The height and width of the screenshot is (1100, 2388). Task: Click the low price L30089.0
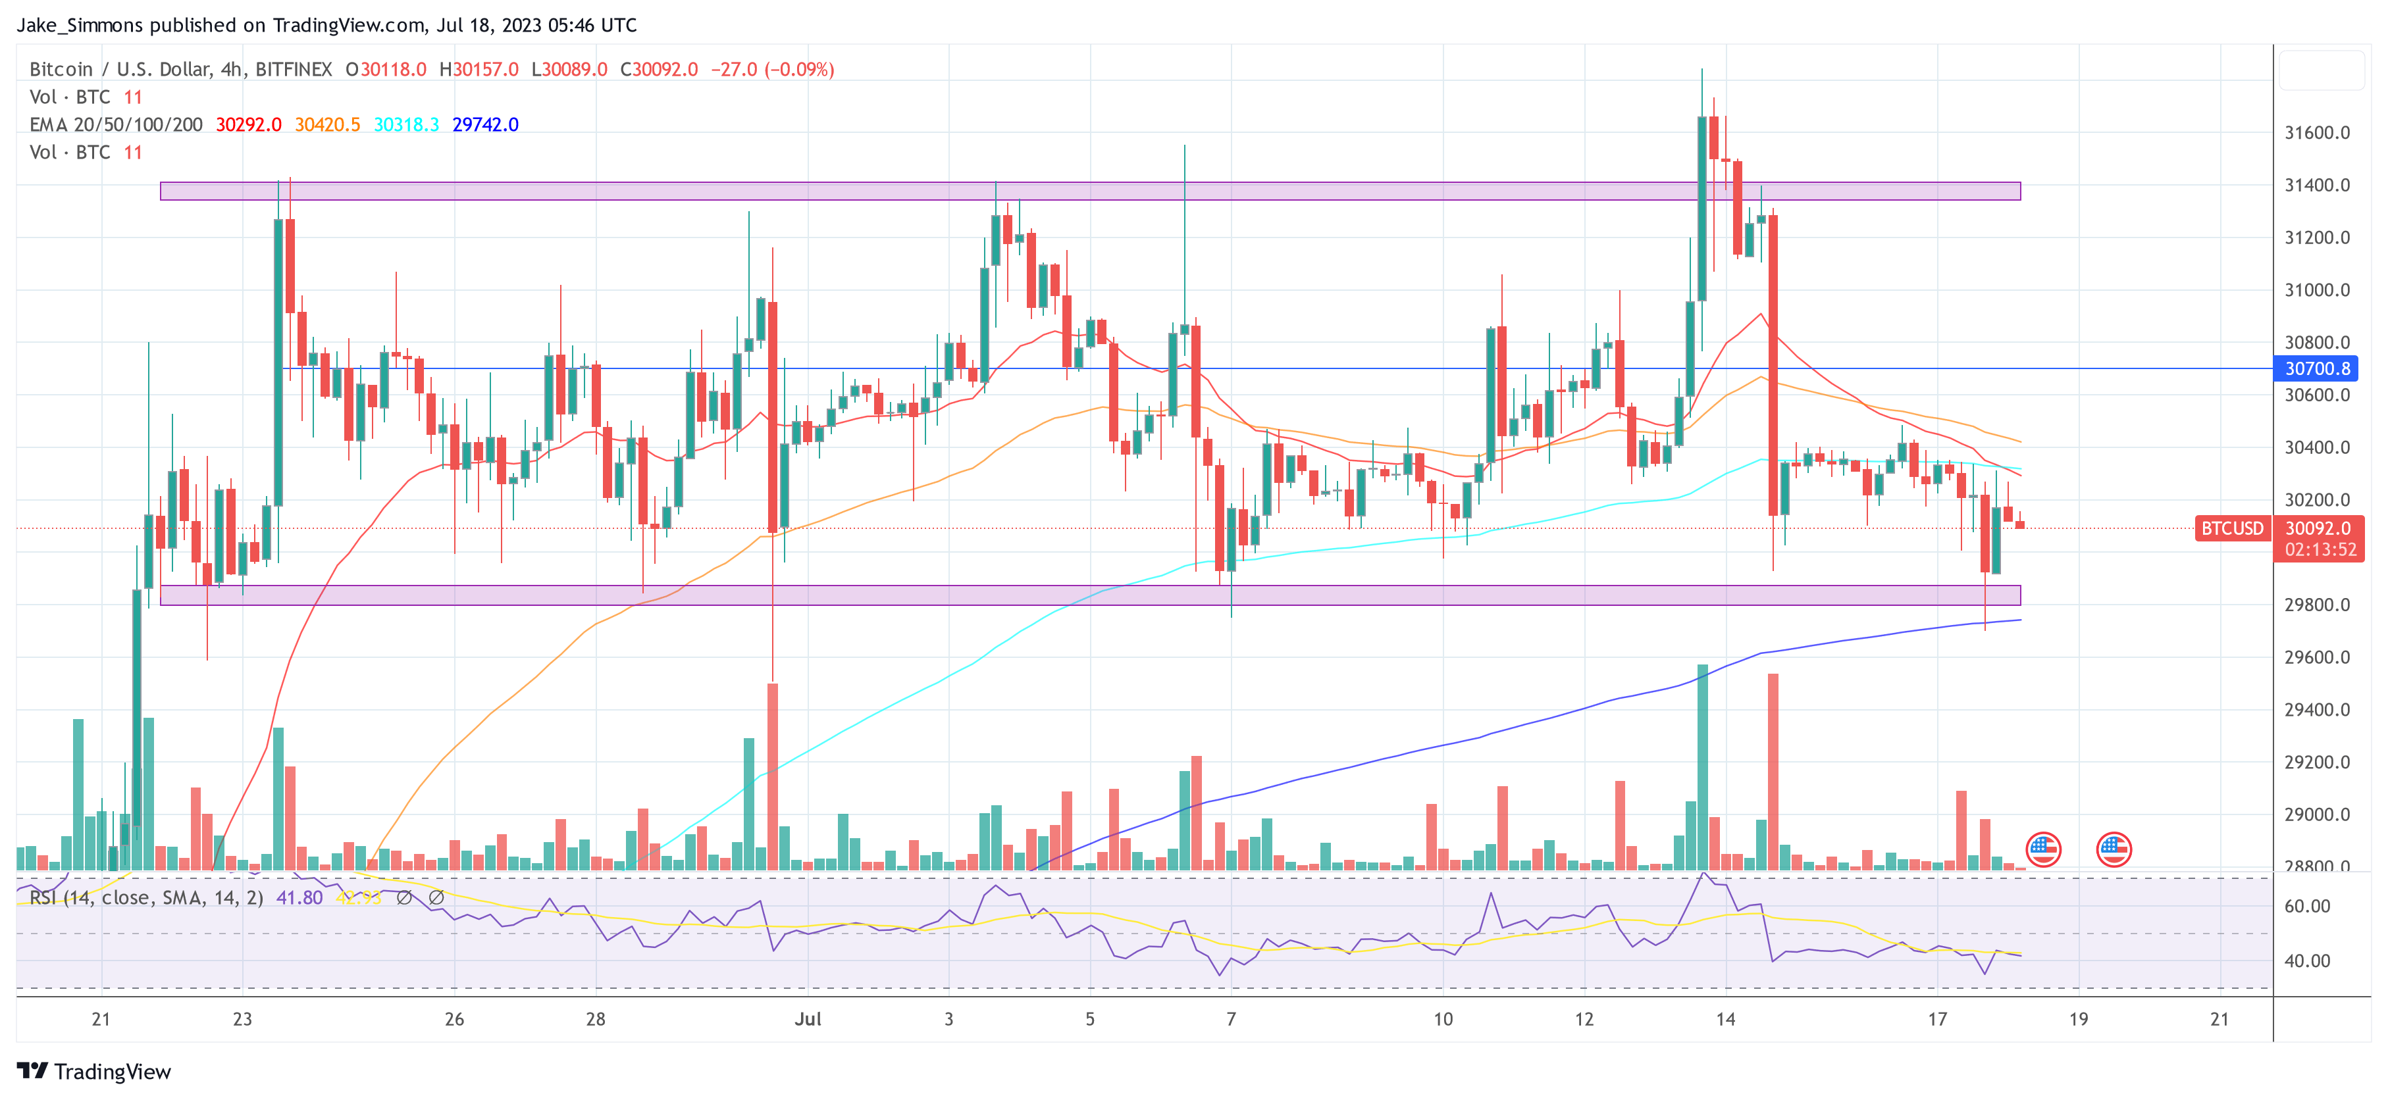click(569, 70)
